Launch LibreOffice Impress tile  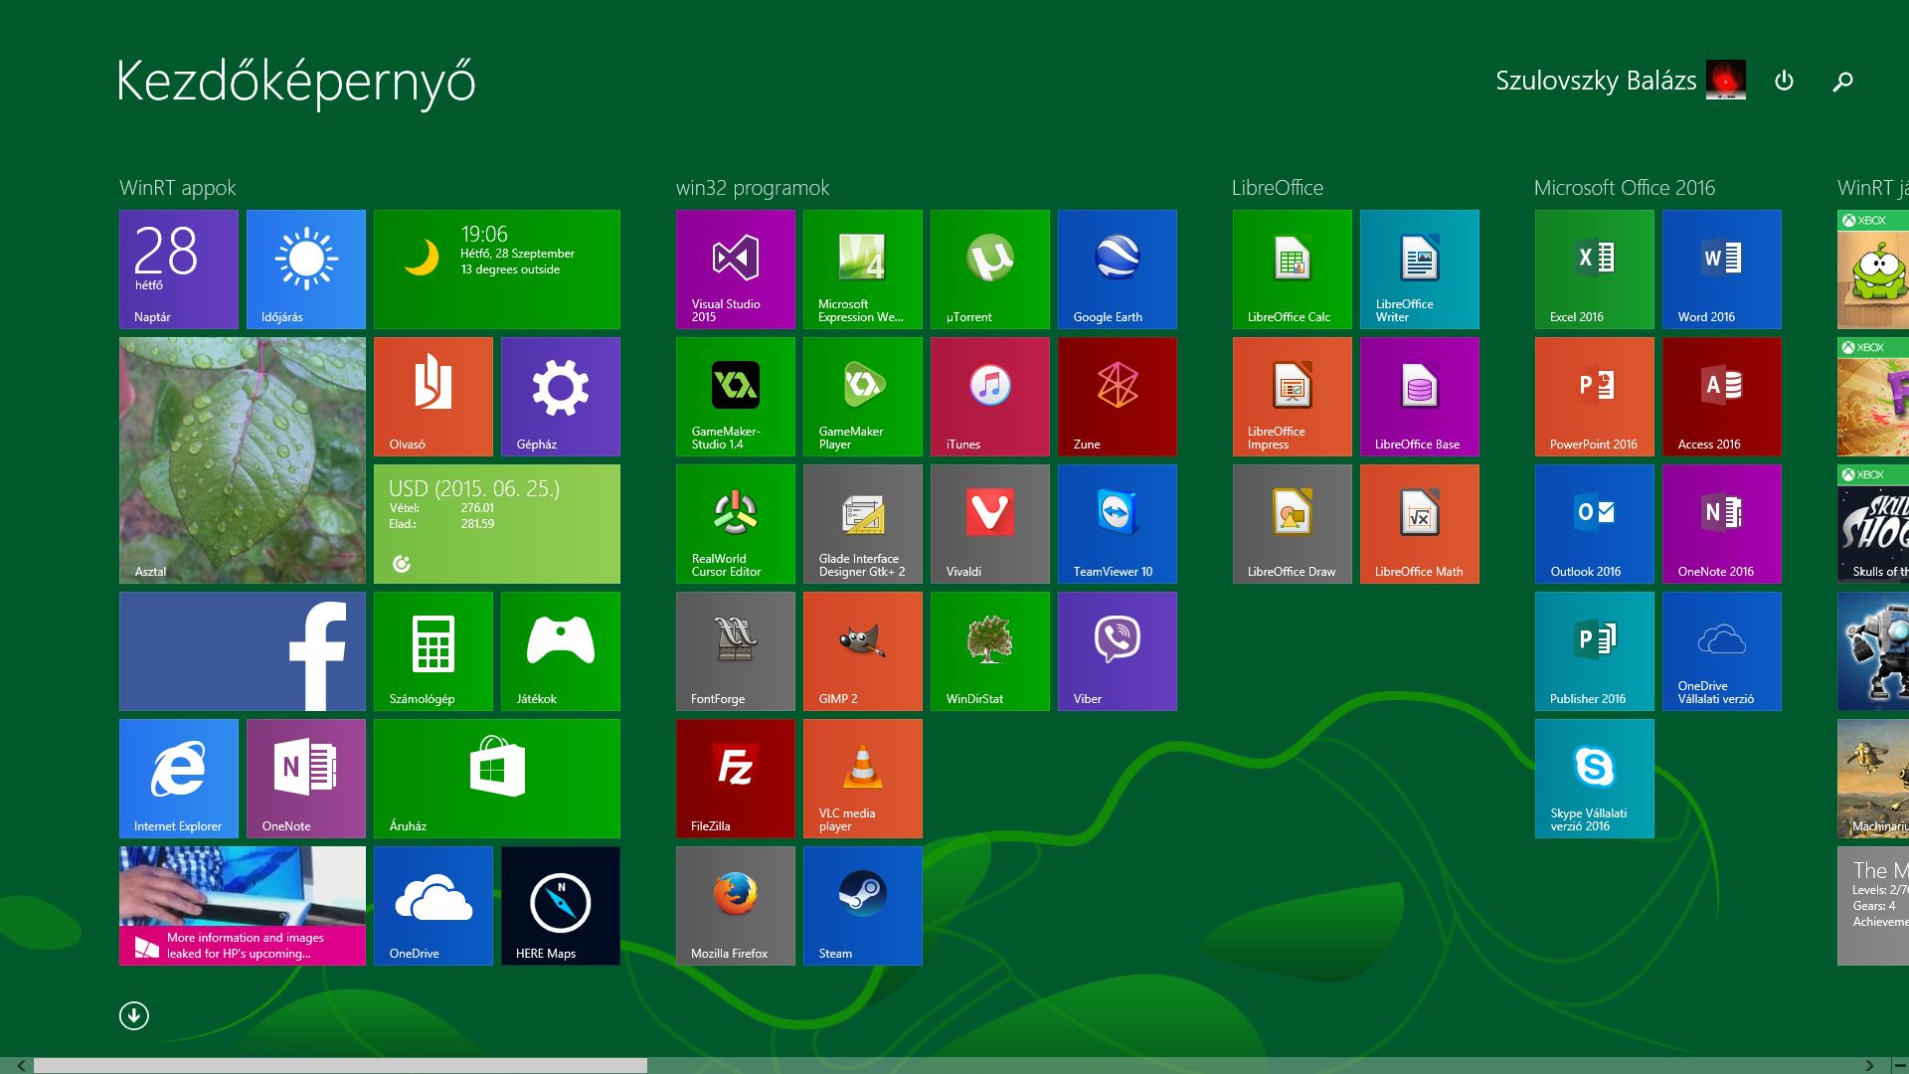[x=1293, y=397]
